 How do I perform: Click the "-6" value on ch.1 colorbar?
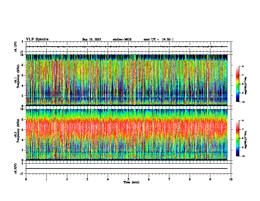[x=242, y=66]
